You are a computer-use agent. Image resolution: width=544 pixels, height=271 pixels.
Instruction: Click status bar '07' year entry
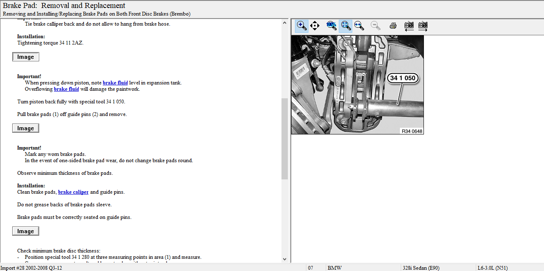(311, 268)
